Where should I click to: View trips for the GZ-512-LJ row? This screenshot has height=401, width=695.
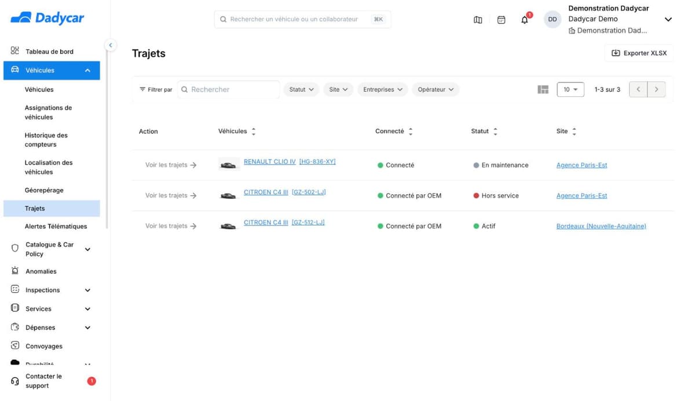(171, 226)
